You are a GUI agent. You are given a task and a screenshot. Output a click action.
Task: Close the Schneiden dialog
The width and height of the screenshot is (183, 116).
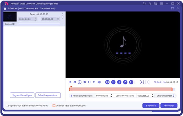[x=178, y=9]
